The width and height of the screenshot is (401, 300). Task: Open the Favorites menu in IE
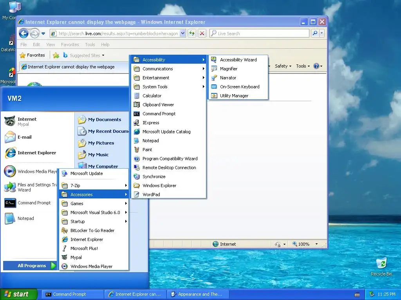pyautogui.click(x=70, y=45)
